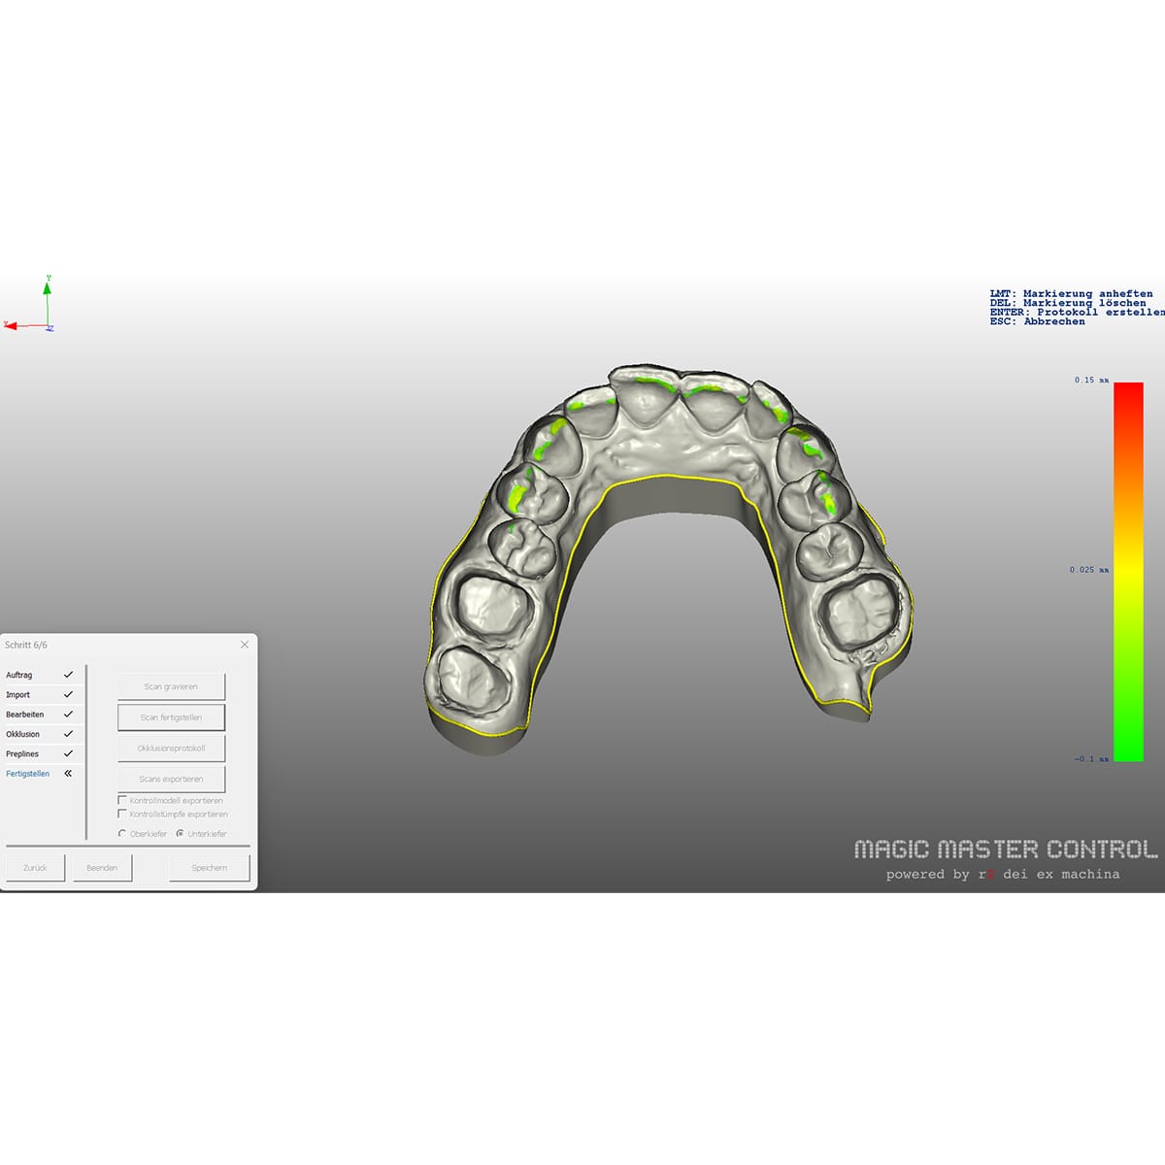Viewport: 1165px width, 1165px height.
Task: Click the -0.1 mm scale label
Action: pyautogui.click(x=1092, y=759)
